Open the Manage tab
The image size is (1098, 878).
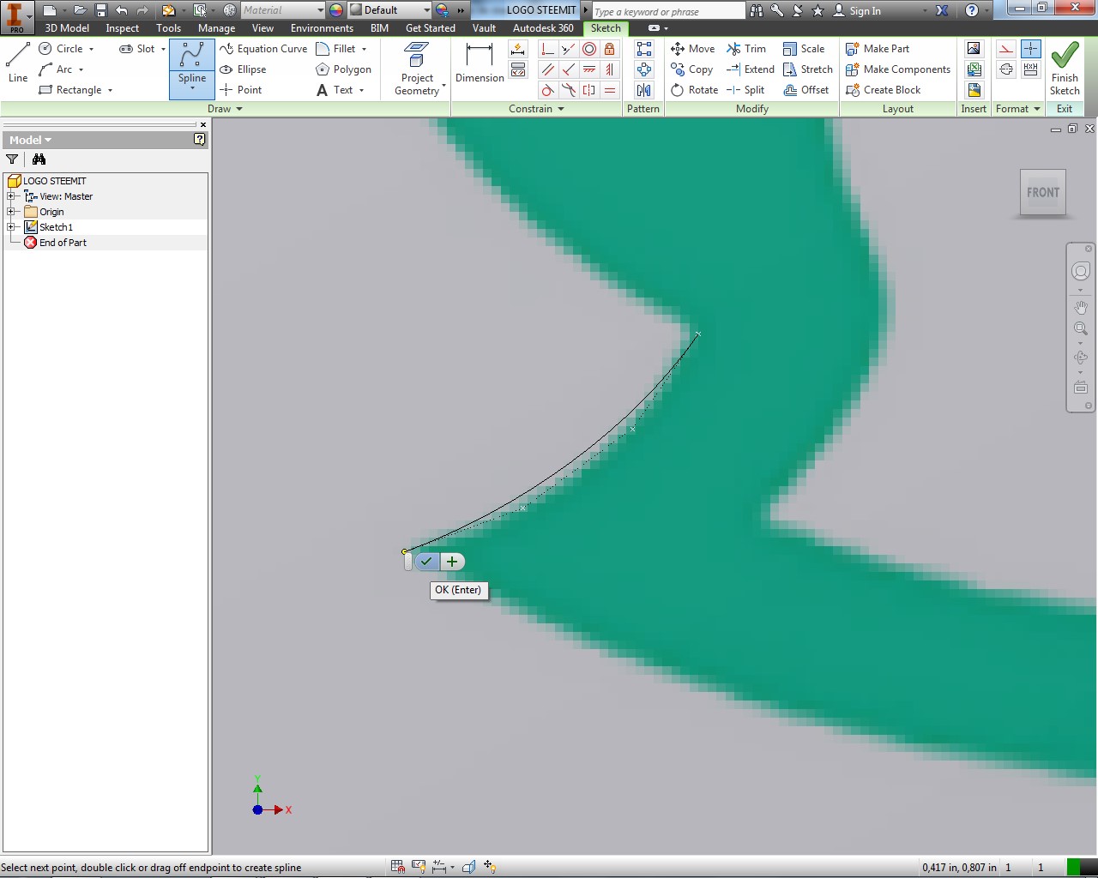pos(216,28)
